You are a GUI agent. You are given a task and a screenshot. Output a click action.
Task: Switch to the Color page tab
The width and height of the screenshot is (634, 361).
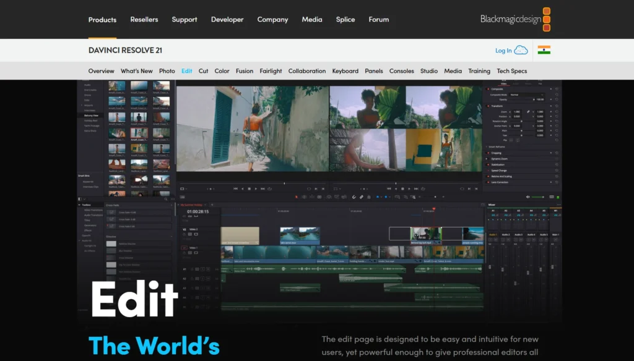point(222,71)
